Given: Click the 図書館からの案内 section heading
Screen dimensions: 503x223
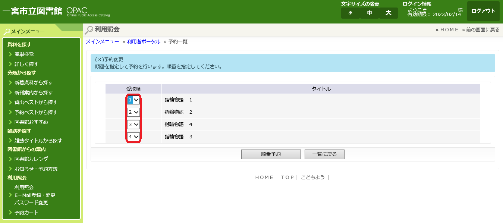Looking at the screenshot, I should pos(26,149).
